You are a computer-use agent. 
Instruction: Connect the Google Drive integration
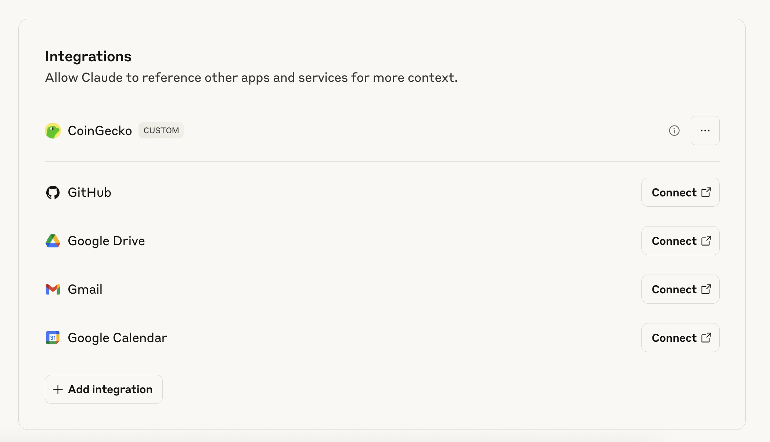680,241
